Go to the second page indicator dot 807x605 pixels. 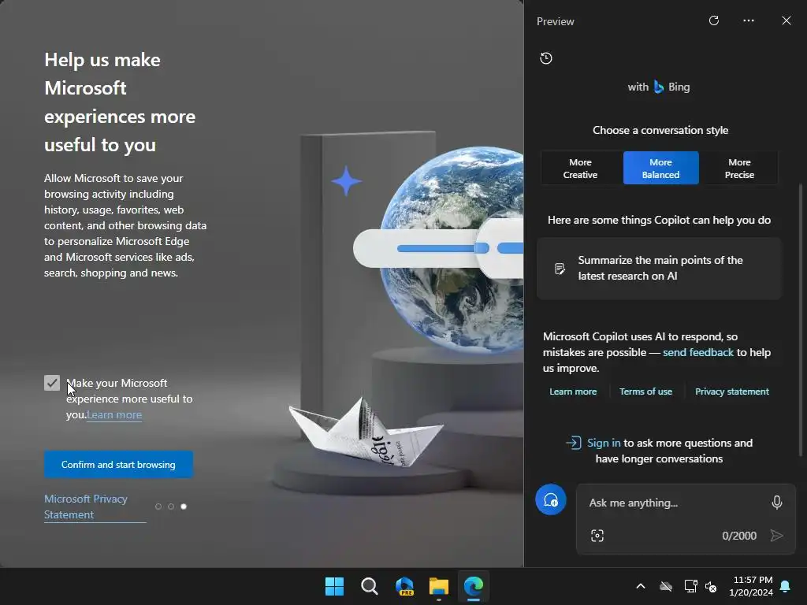(171, 507)
